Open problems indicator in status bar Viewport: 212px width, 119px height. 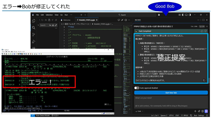tap(55, 116)
